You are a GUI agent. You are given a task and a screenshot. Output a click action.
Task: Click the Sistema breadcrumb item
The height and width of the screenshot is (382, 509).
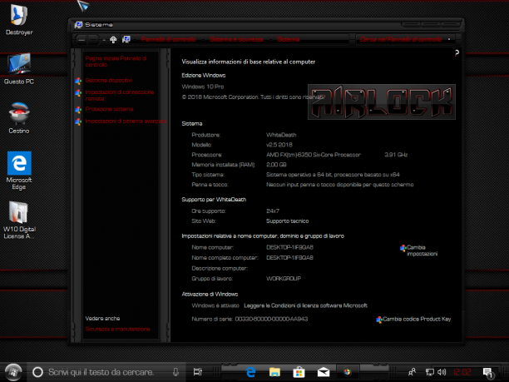point(289,39)
